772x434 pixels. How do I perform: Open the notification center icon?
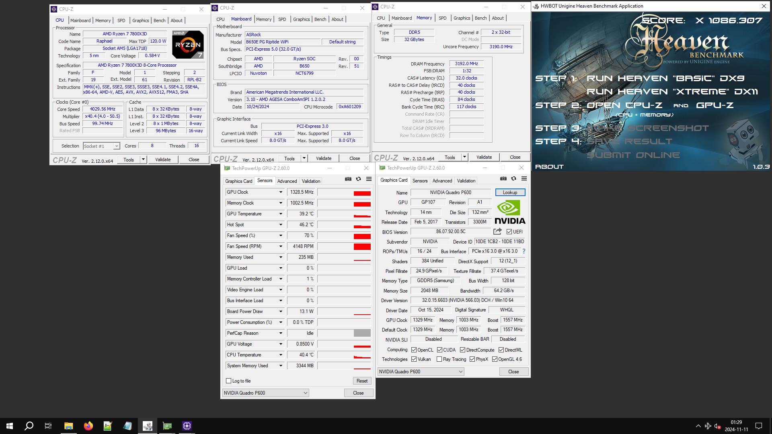759,426
